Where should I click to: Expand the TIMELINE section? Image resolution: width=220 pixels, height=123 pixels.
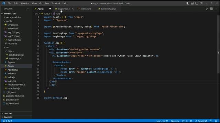click(x=8, y=117)
